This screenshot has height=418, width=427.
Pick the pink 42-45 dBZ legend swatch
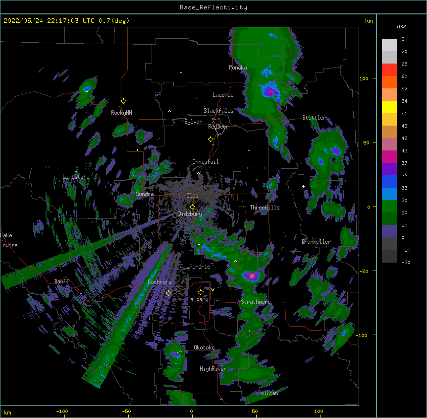389,144
